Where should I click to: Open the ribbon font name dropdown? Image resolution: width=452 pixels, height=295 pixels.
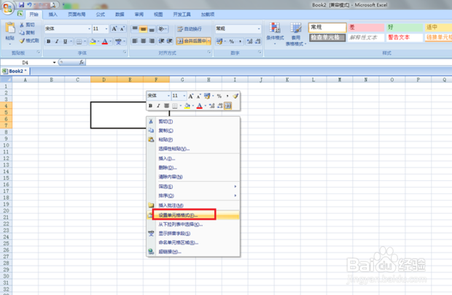[x=89, y=28]
